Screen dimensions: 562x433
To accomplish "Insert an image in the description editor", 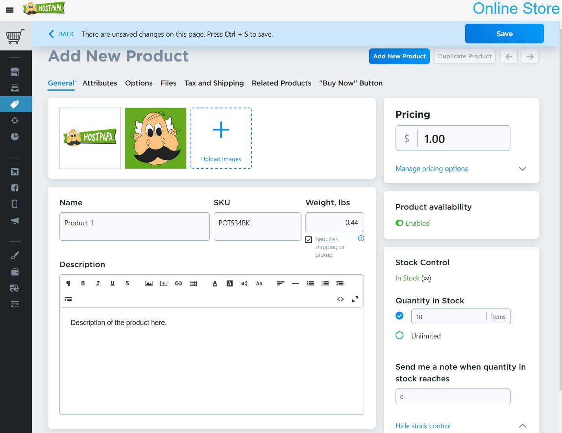I will point(149,283).
